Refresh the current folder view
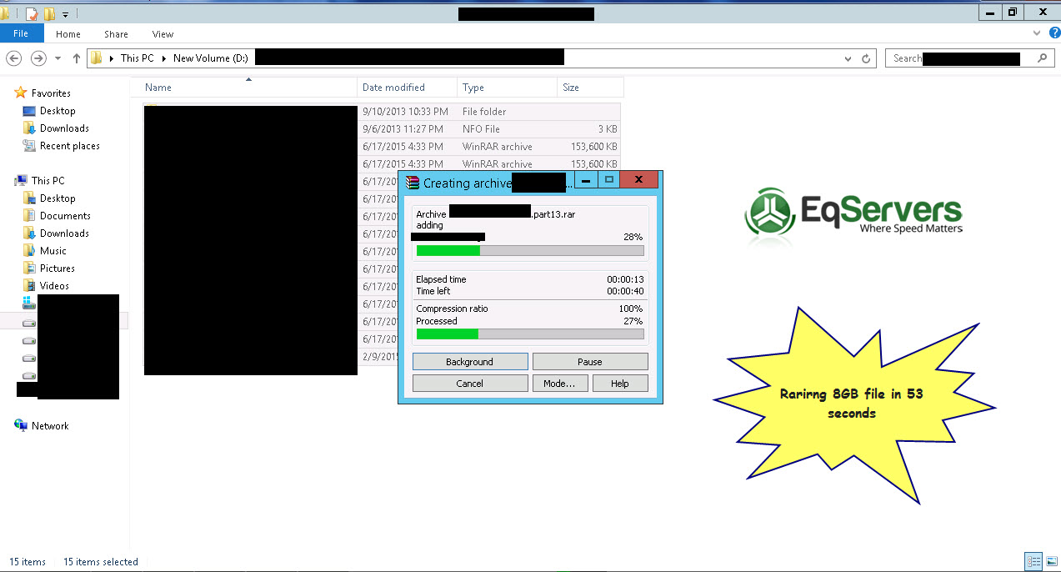This screenshot has height=572, width=1061. click(866, 58)
